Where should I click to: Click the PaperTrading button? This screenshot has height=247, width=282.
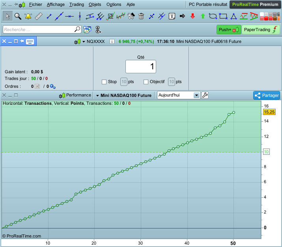[x=259, y=30]
